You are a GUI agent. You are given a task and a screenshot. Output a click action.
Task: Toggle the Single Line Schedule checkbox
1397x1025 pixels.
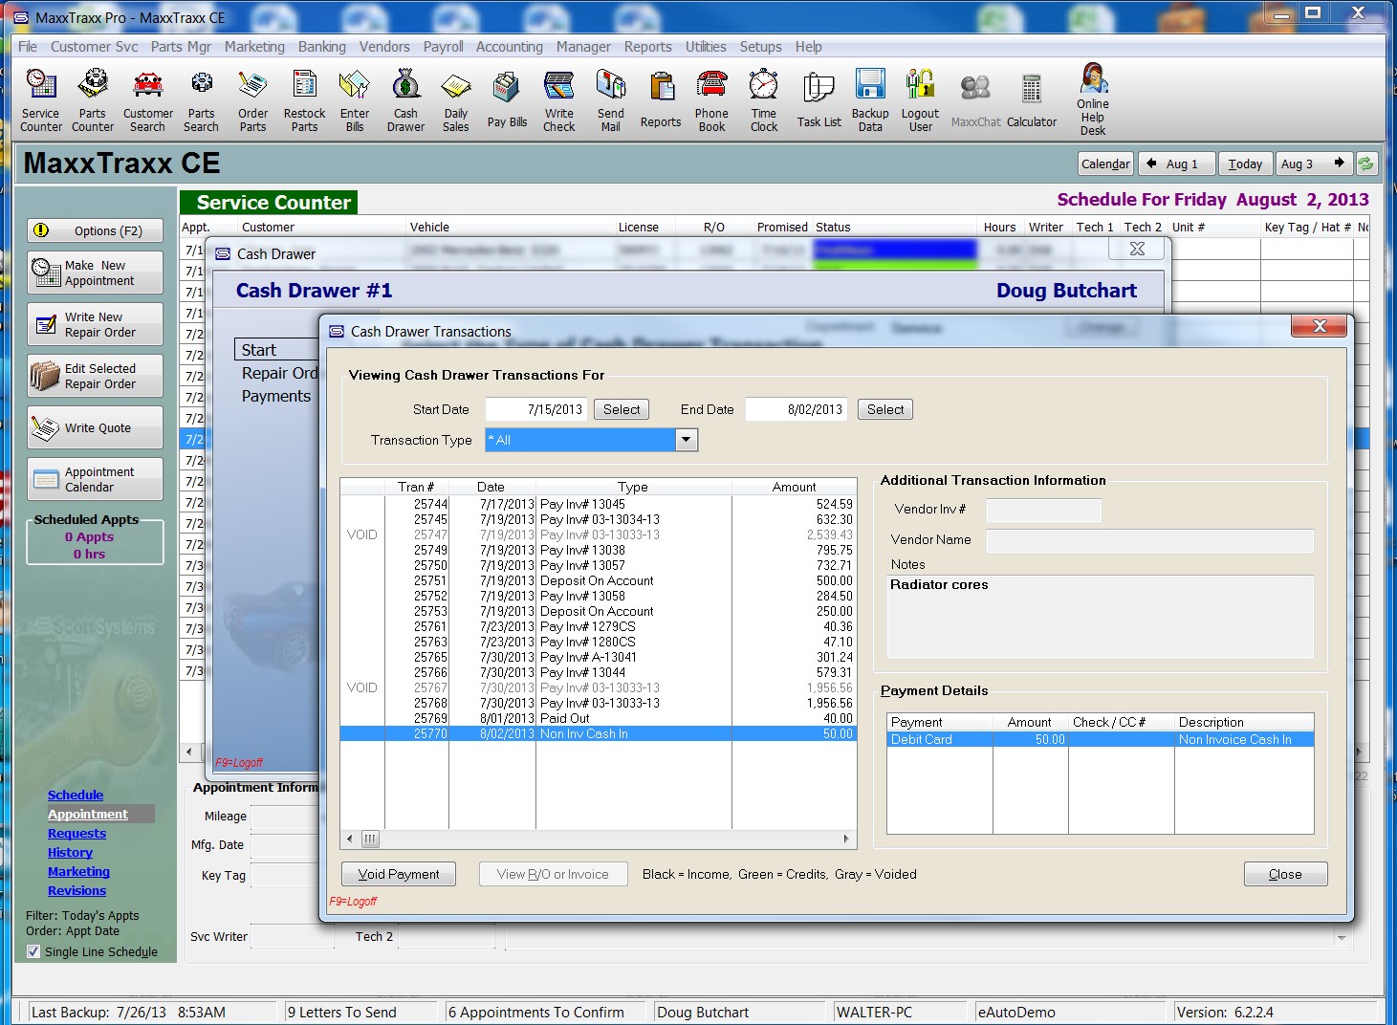pyautogui.click(x=33, y=951)
